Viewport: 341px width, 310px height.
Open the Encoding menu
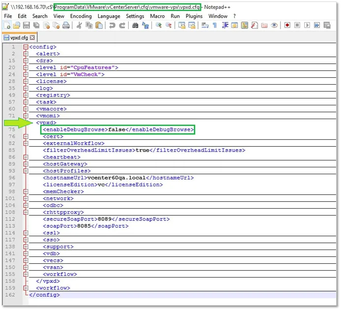(x=81, y=16)
